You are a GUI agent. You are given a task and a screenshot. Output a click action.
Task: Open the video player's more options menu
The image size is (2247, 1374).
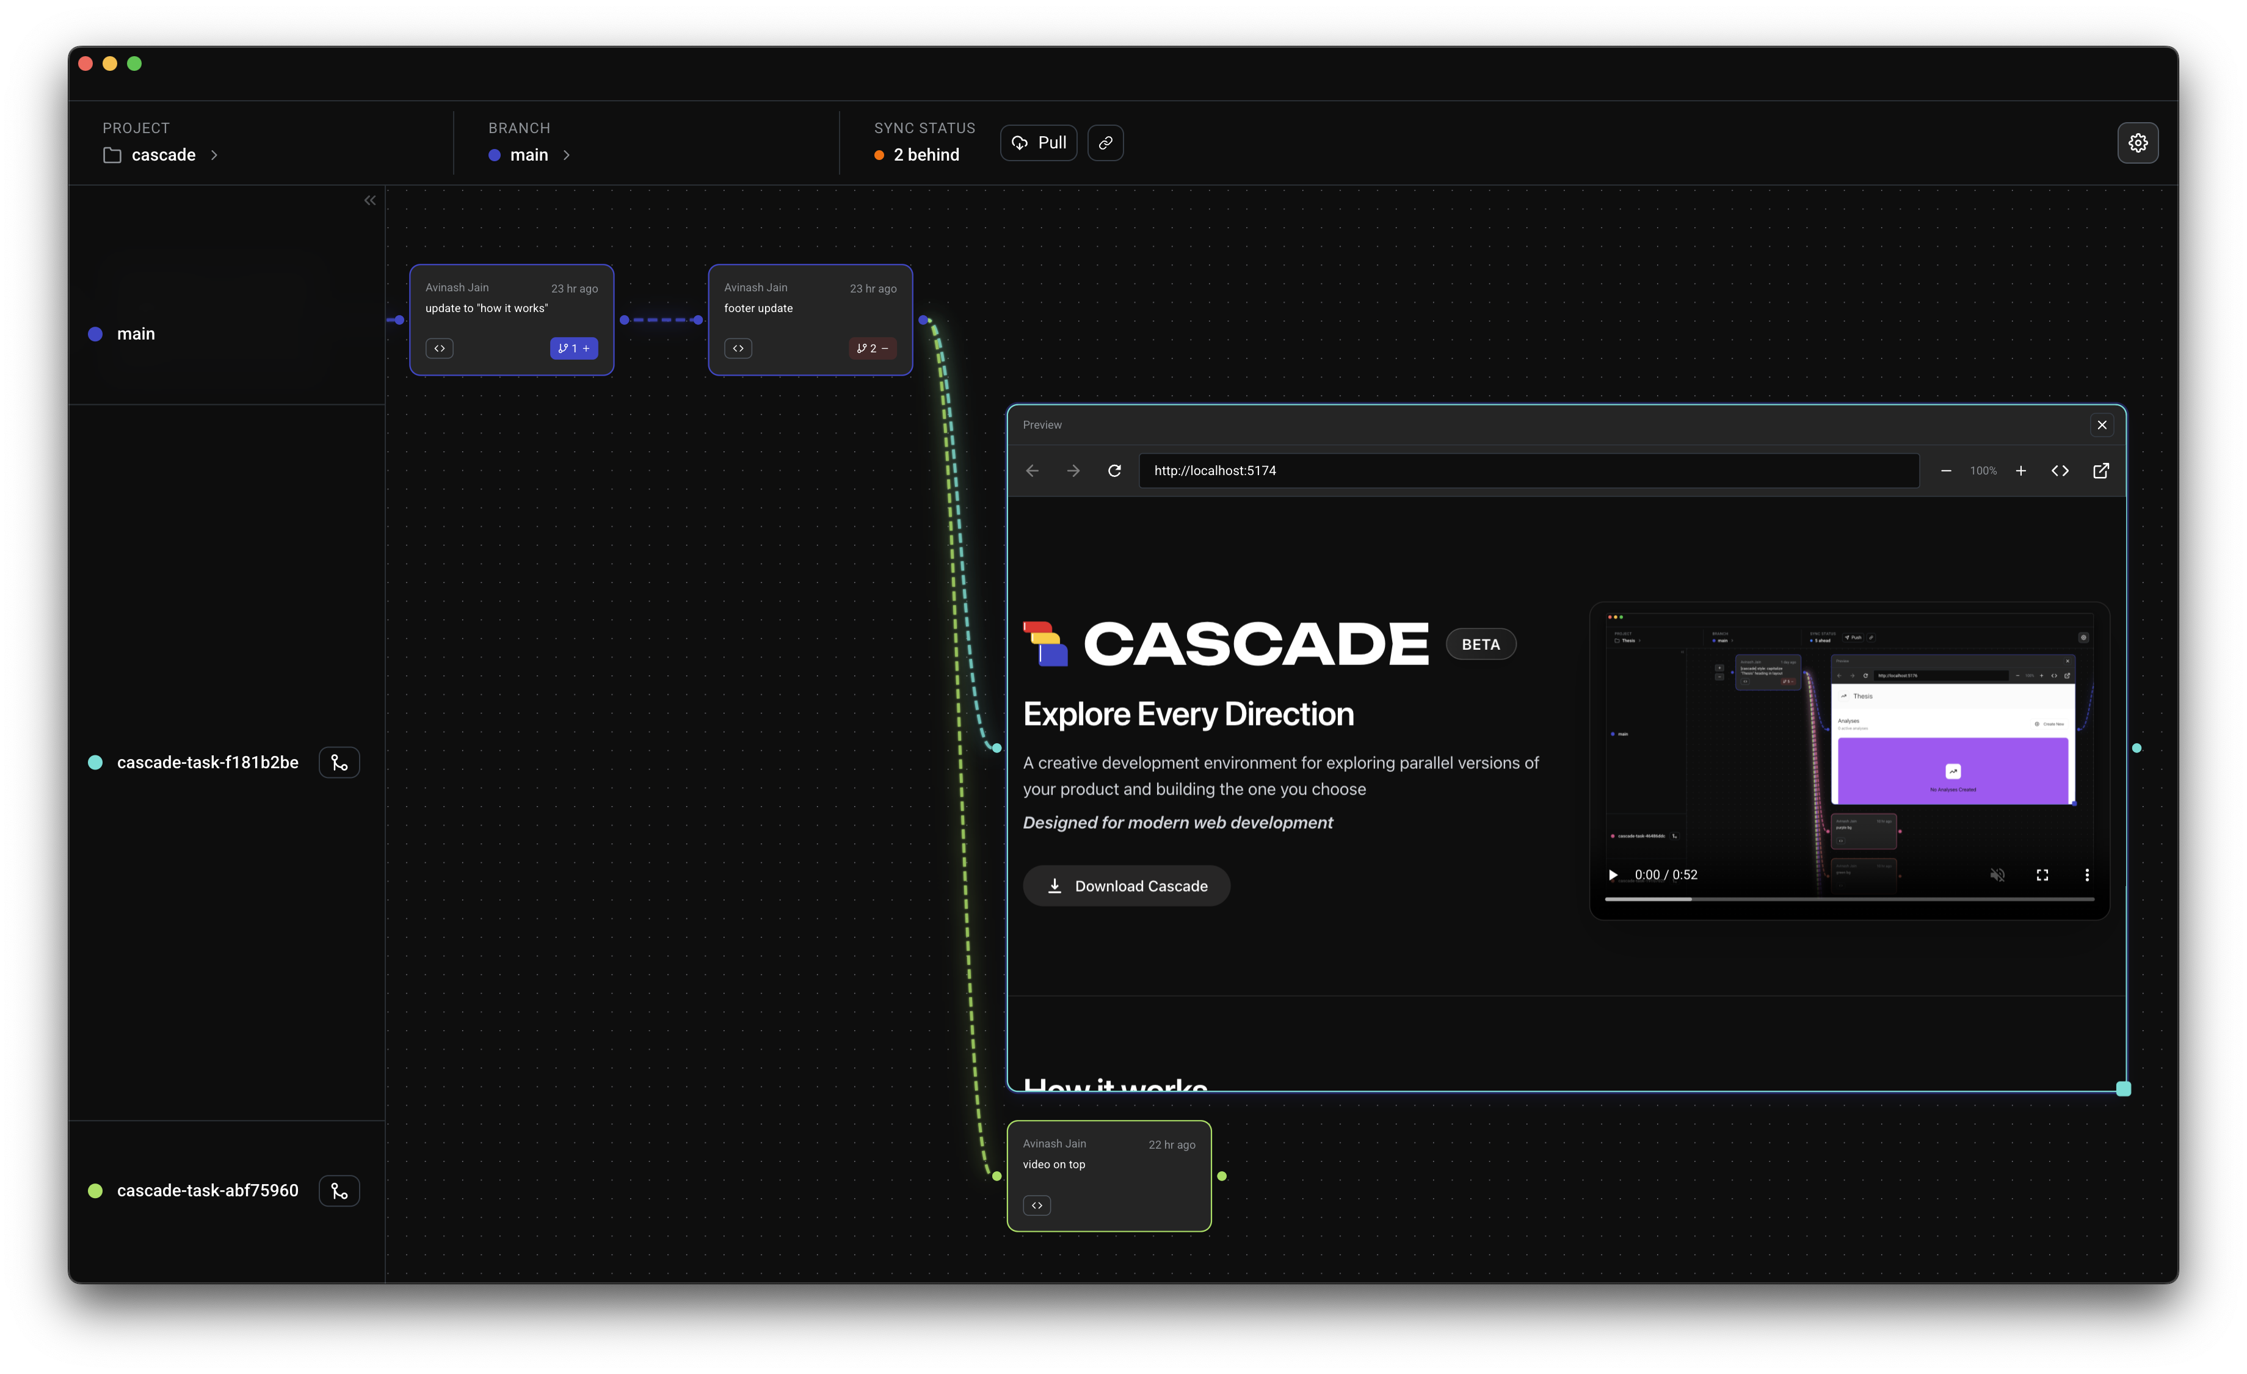click(2088, 874)
